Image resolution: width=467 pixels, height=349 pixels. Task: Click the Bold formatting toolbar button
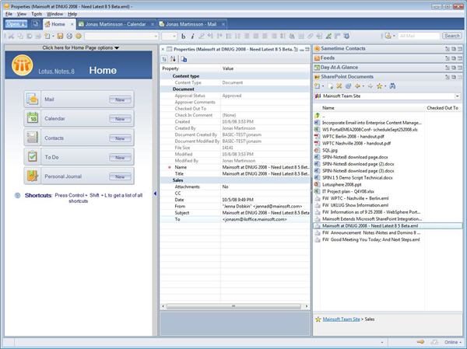(x=183, y=36)
